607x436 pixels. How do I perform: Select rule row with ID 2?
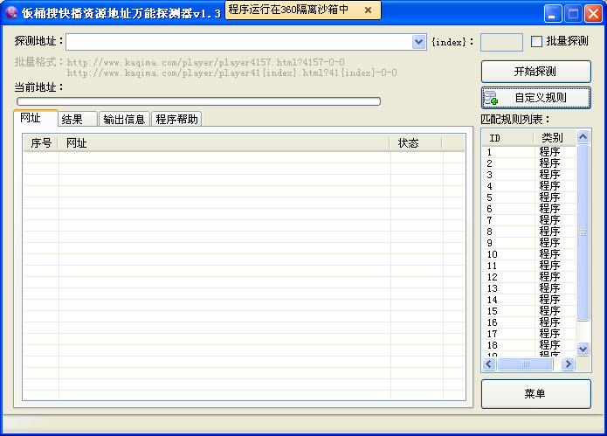pos(529,163)
